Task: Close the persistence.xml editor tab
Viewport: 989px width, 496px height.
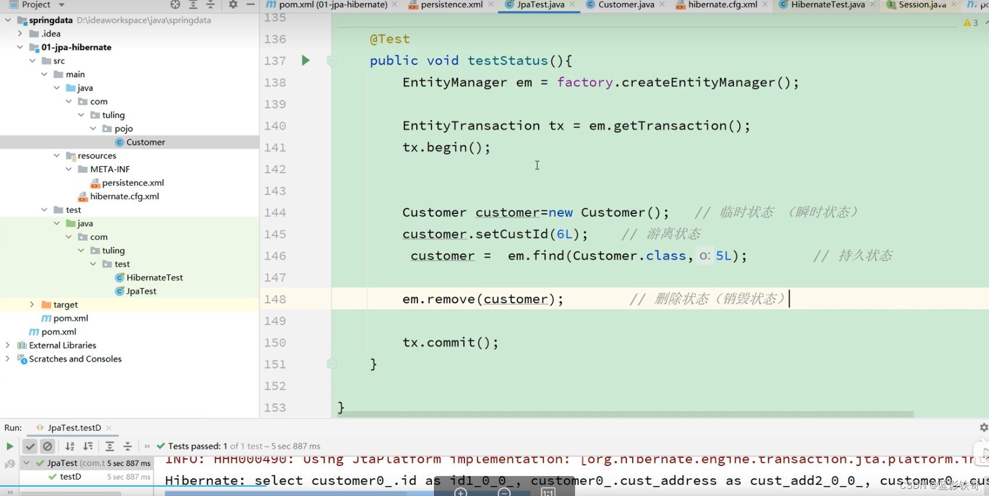Action: (491, 5)
